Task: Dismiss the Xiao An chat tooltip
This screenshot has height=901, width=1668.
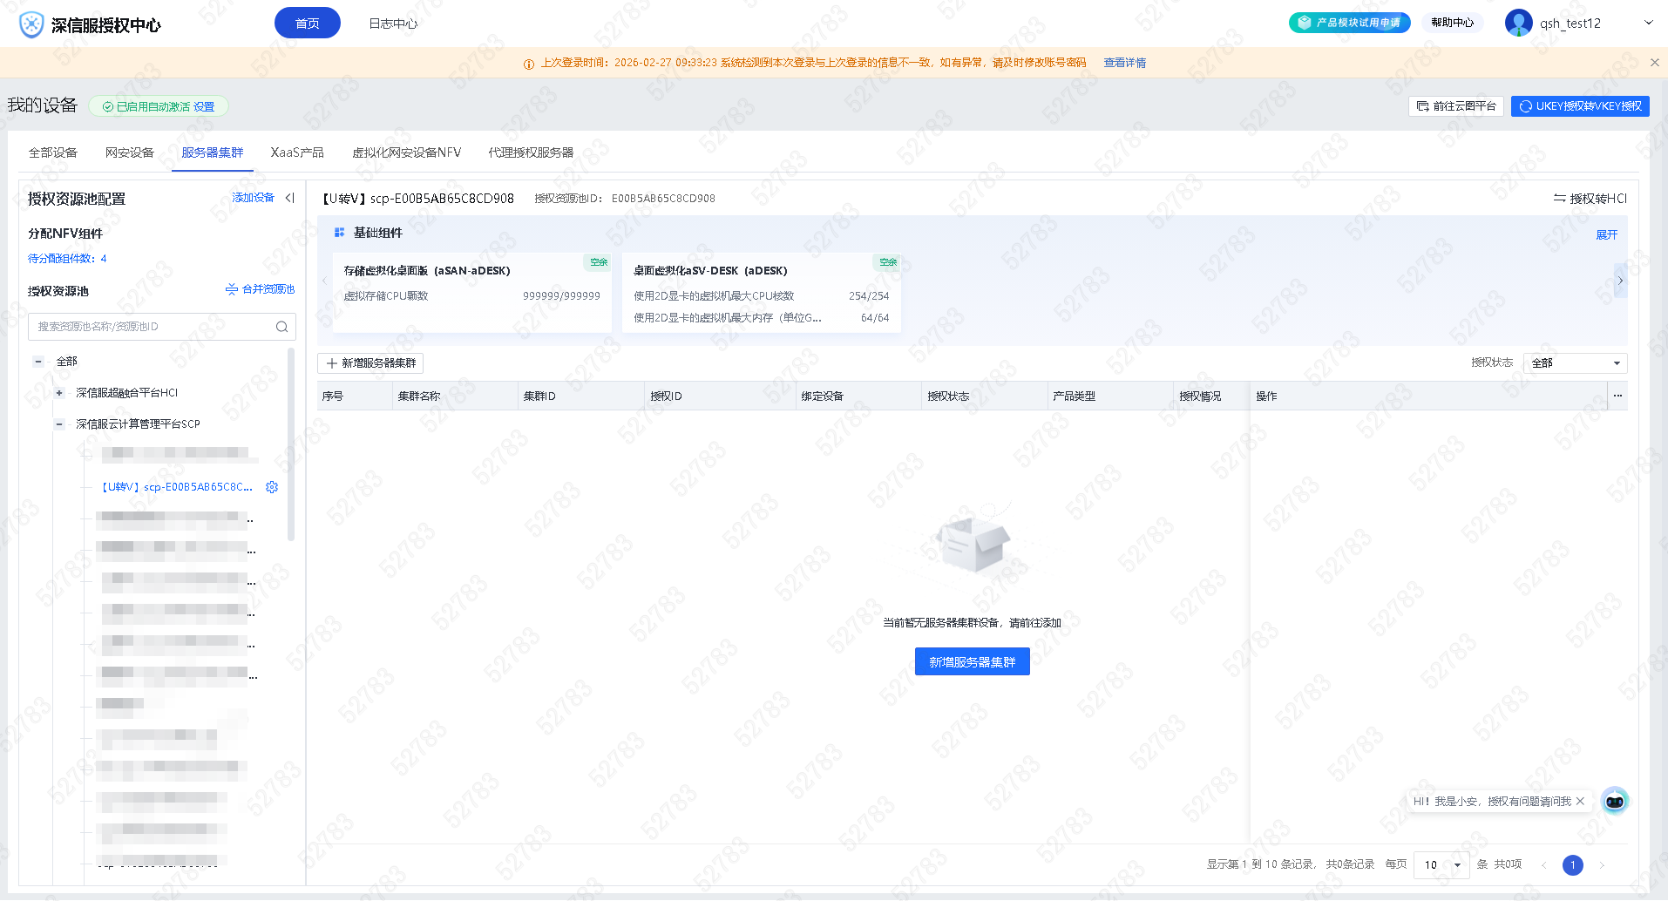Action: 1580,801
